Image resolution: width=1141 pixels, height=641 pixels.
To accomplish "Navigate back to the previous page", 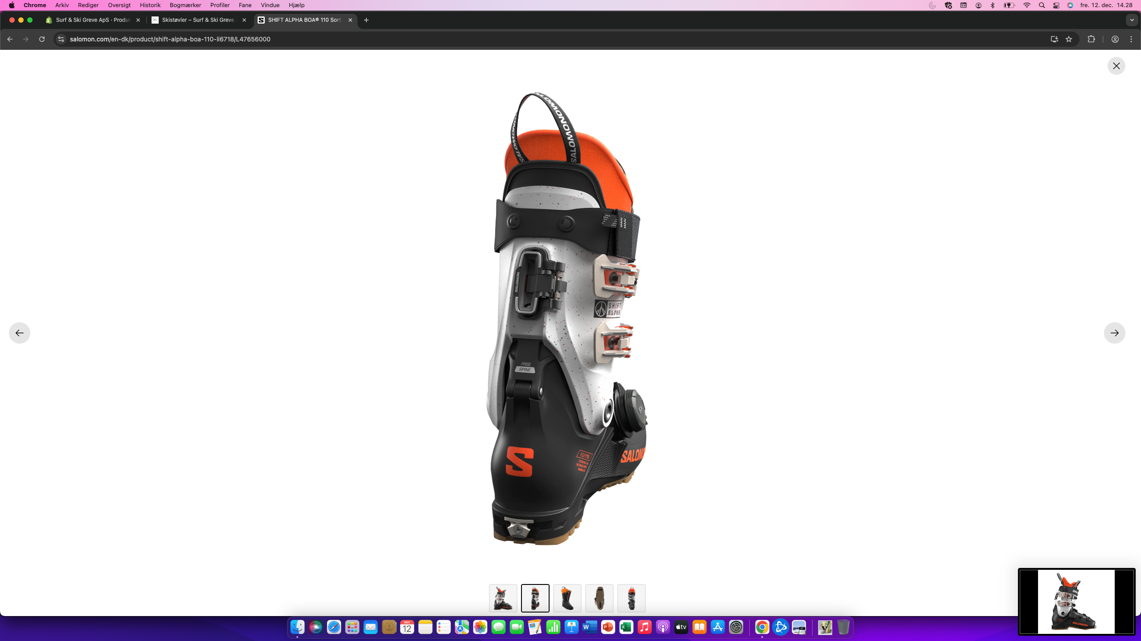I will 9,39.
